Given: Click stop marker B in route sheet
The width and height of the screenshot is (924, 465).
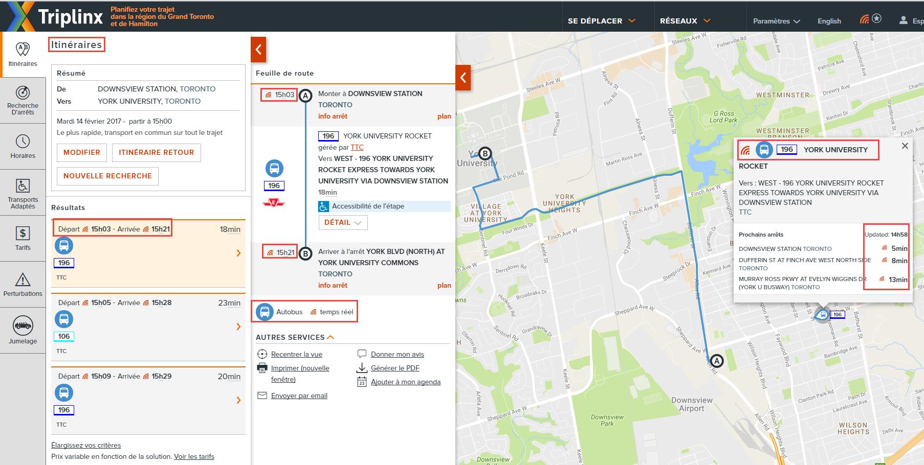Looking at the screenshot, I should pos(305,253).
